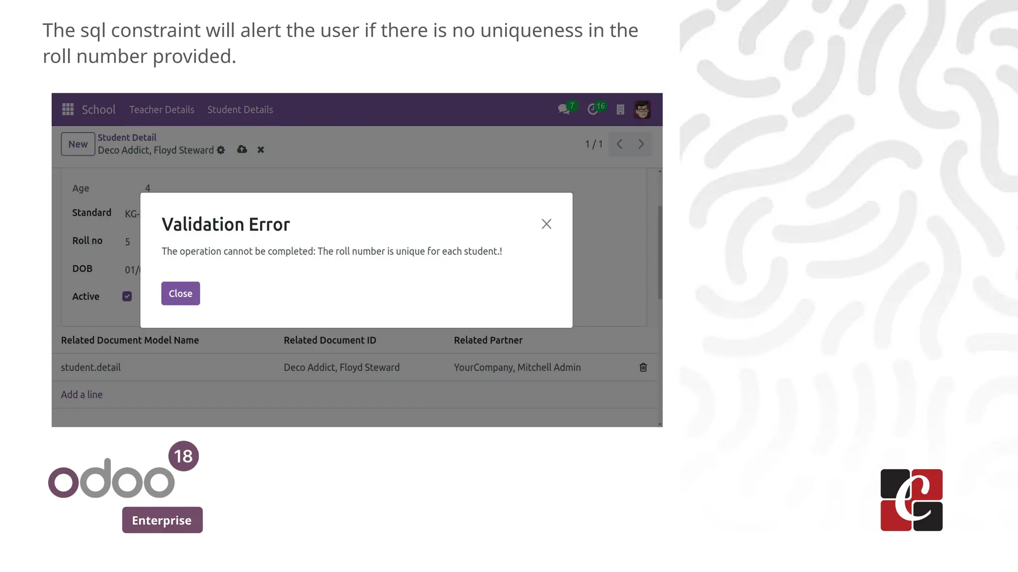
Task: Close Validation Error dialog with X
Action: 546,224
